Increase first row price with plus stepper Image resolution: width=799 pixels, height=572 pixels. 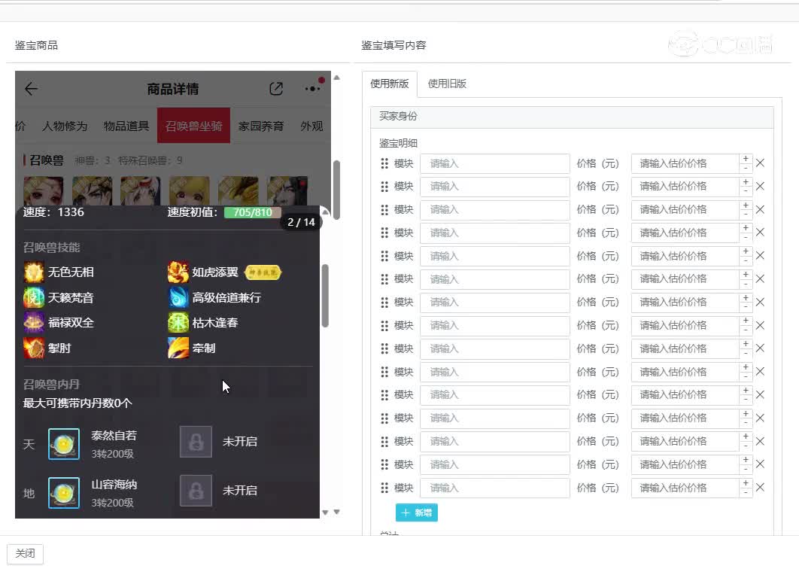tap(746, 159)
